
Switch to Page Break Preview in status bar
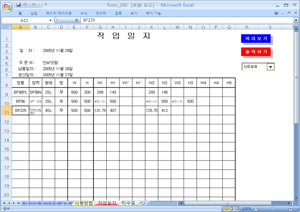pyautogui.click(x=237, y=208)
